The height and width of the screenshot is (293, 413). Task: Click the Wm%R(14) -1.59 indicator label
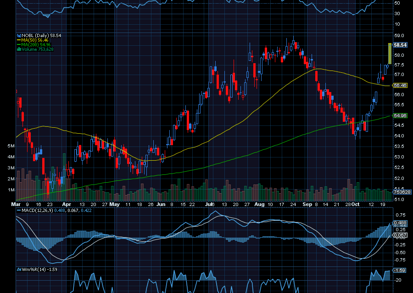tap(37, 269)
